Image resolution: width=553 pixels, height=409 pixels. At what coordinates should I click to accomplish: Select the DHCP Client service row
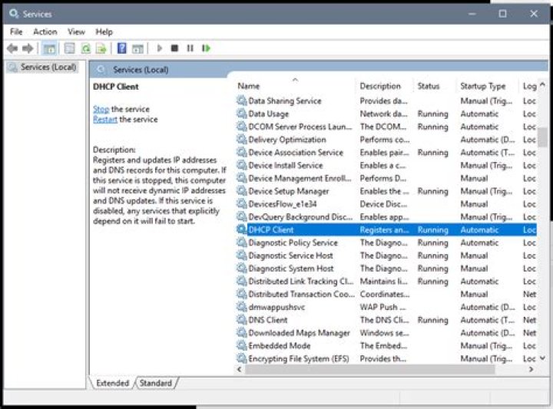pos(386,229)
